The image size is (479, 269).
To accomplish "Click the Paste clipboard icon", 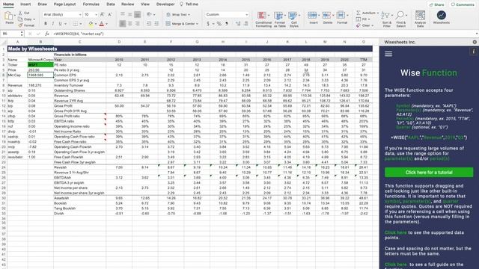I will coord(9,16).
